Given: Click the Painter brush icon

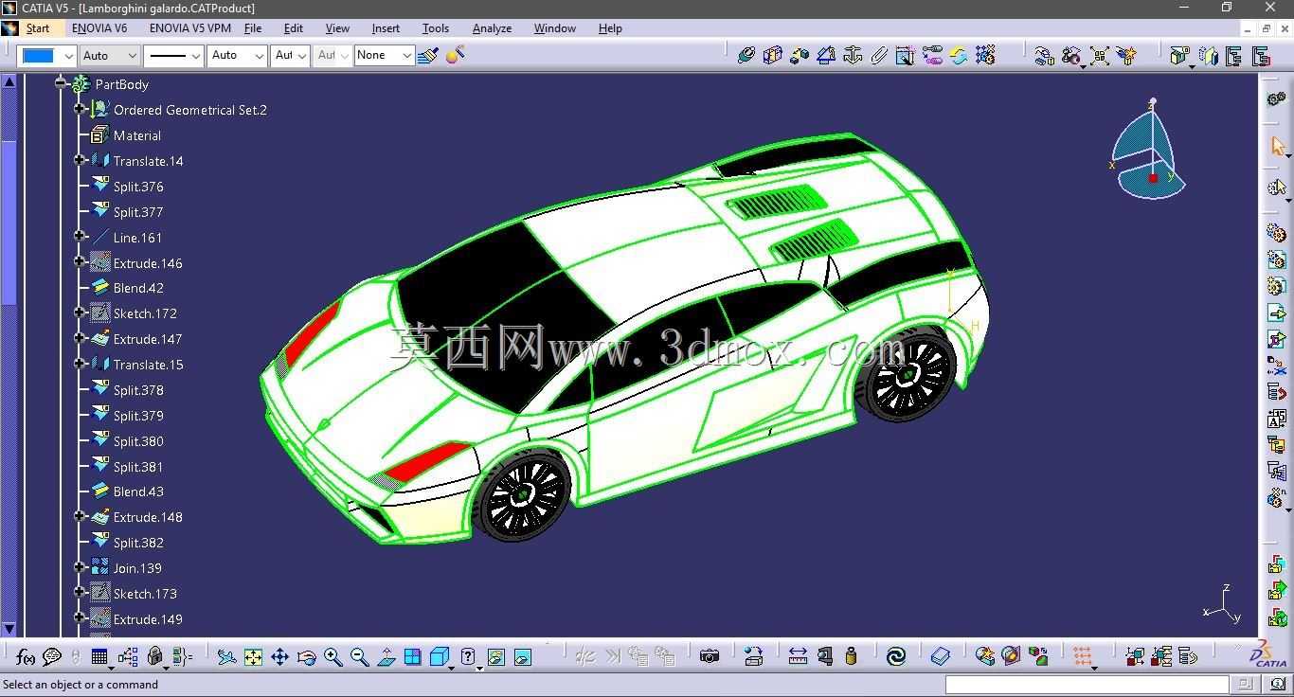Looking at the screenshot, I should coord(427,55).
